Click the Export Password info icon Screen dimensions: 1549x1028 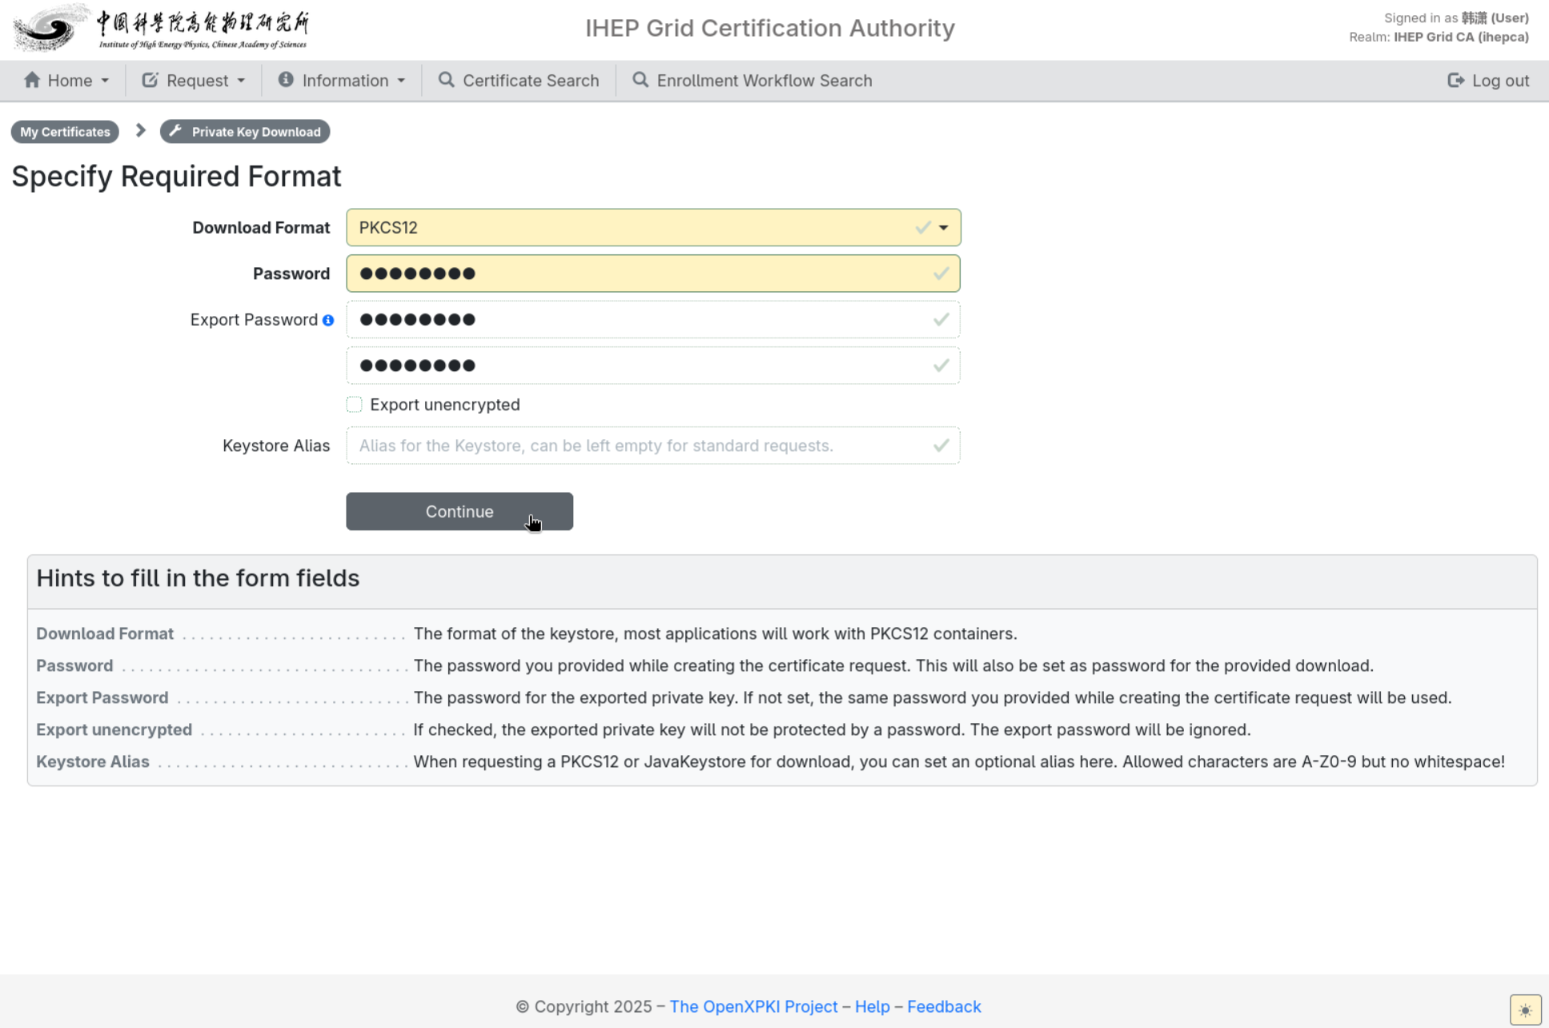click(x=328, y=320)
